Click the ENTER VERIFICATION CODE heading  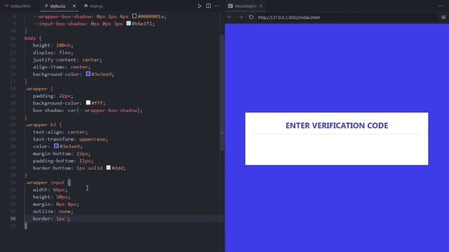click(337, 125)
